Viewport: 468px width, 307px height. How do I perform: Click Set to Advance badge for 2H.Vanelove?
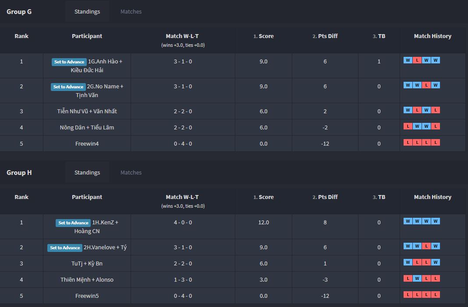click(x=65, y=248)
